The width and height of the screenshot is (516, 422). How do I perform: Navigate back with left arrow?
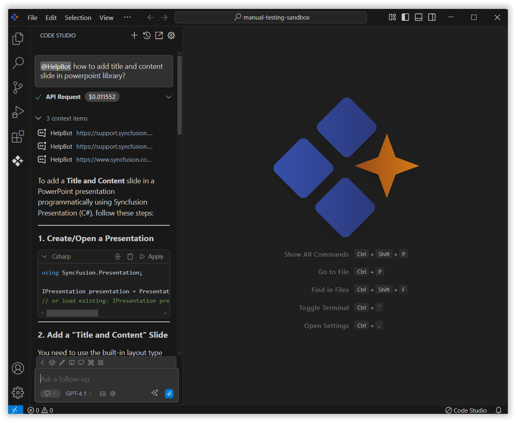pyautogui.click(x=151, y=17)
